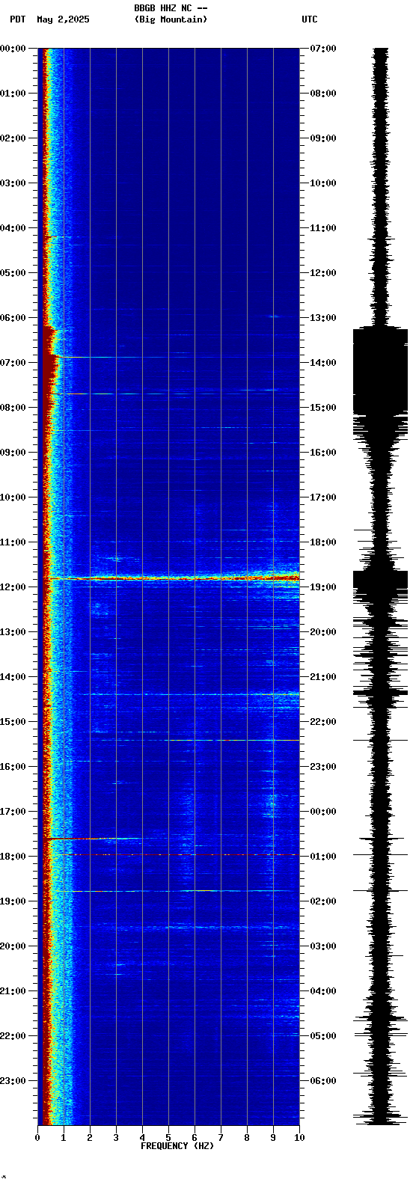
Task: Click frequency tick label "8"
Action: point(247,1138)
